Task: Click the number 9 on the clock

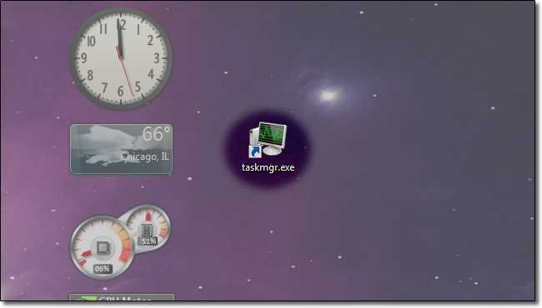Action: point(84,58)
